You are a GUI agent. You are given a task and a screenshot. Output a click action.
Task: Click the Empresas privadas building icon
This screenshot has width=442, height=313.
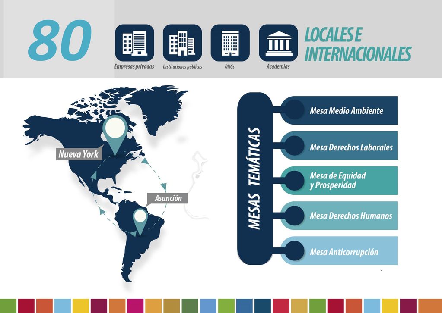(x=134, y=43)
